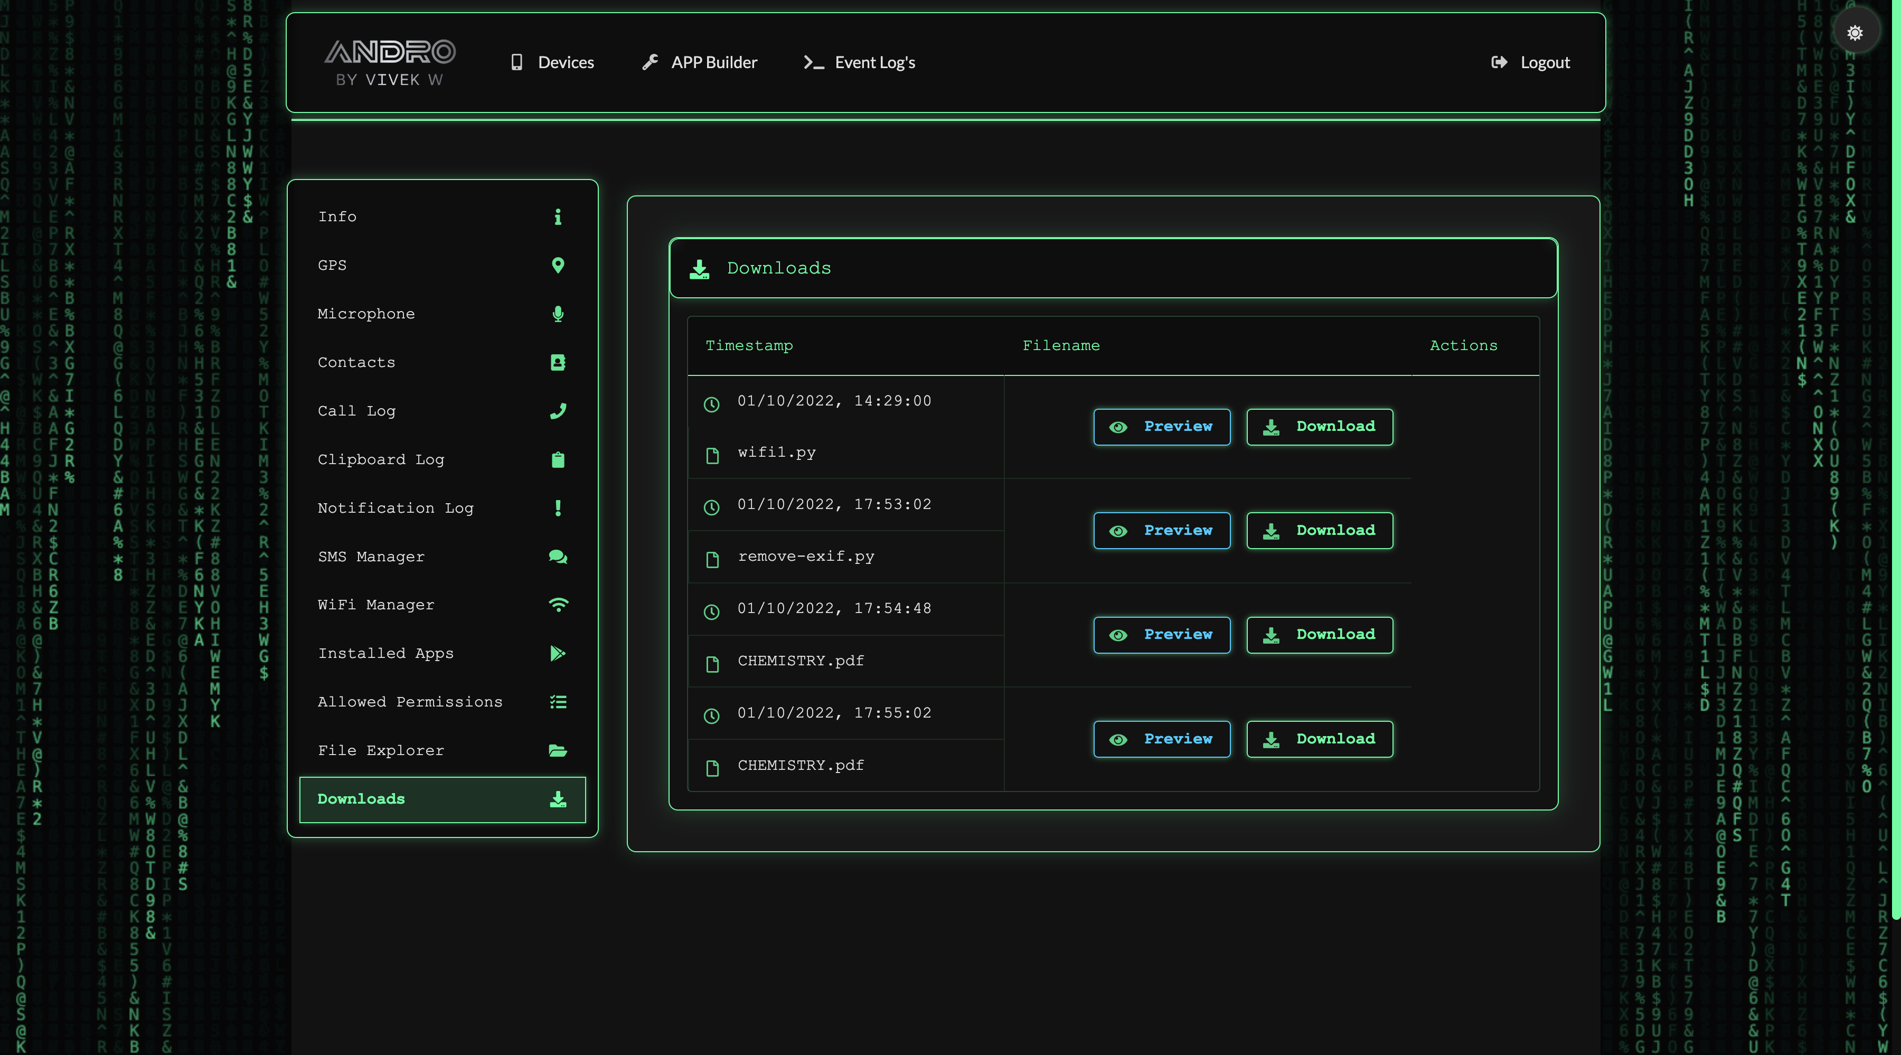Click the Clipboard Log clipboard icon

[x=558, y=459]
